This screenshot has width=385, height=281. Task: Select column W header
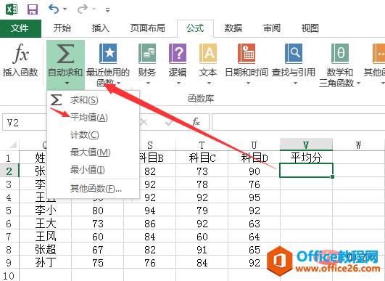tap(358, 144)
